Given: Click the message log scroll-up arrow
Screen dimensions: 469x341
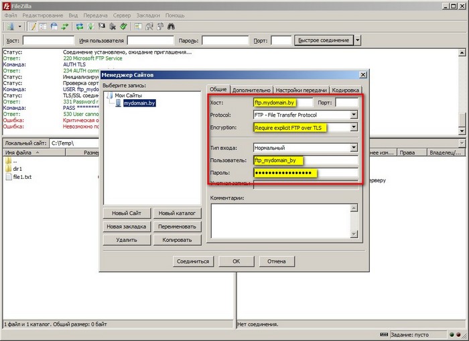Looking at the screenshot, I should 462,53.
